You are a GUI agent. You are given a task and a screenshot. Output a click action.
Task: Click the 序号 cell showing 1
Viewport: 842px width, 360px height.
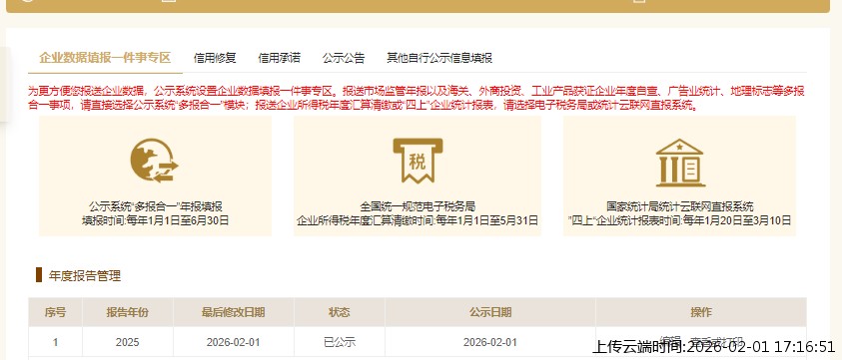pos(55,342)
